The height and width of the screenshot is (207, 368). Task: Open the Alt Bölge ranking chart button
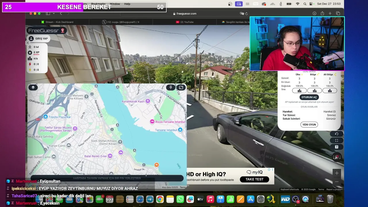pos(330,91)
